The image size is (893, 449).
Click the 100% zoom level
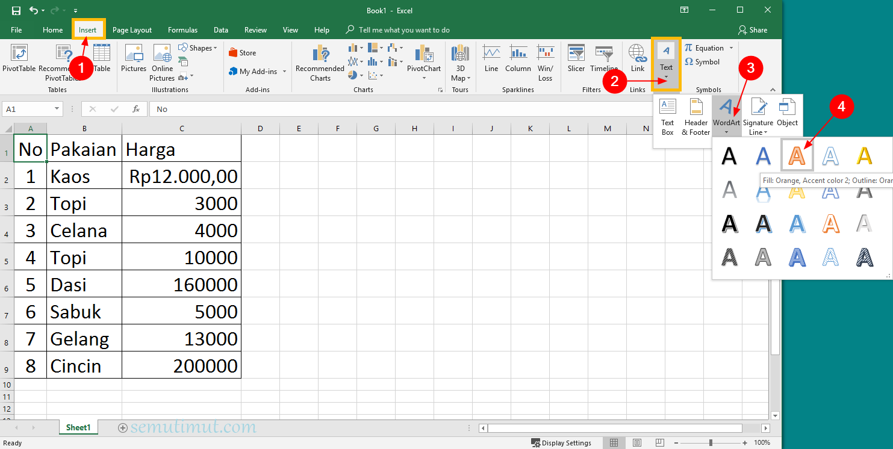[762, 443]
